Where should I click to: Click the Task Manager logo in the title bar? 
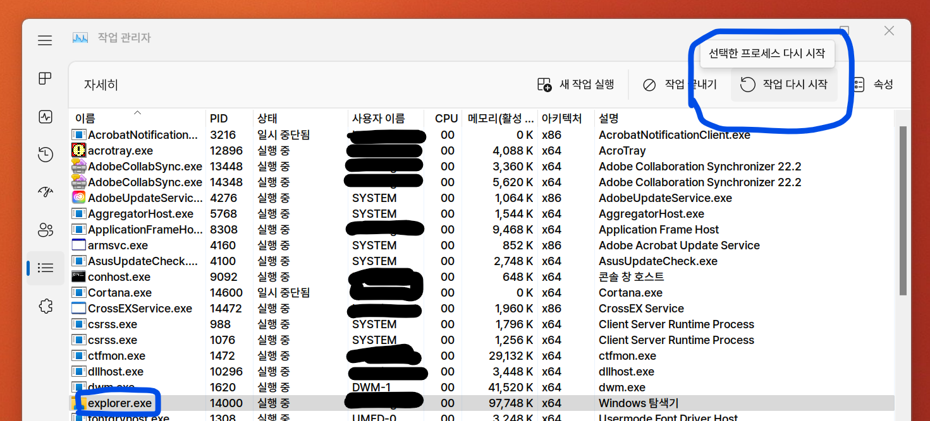80,38
